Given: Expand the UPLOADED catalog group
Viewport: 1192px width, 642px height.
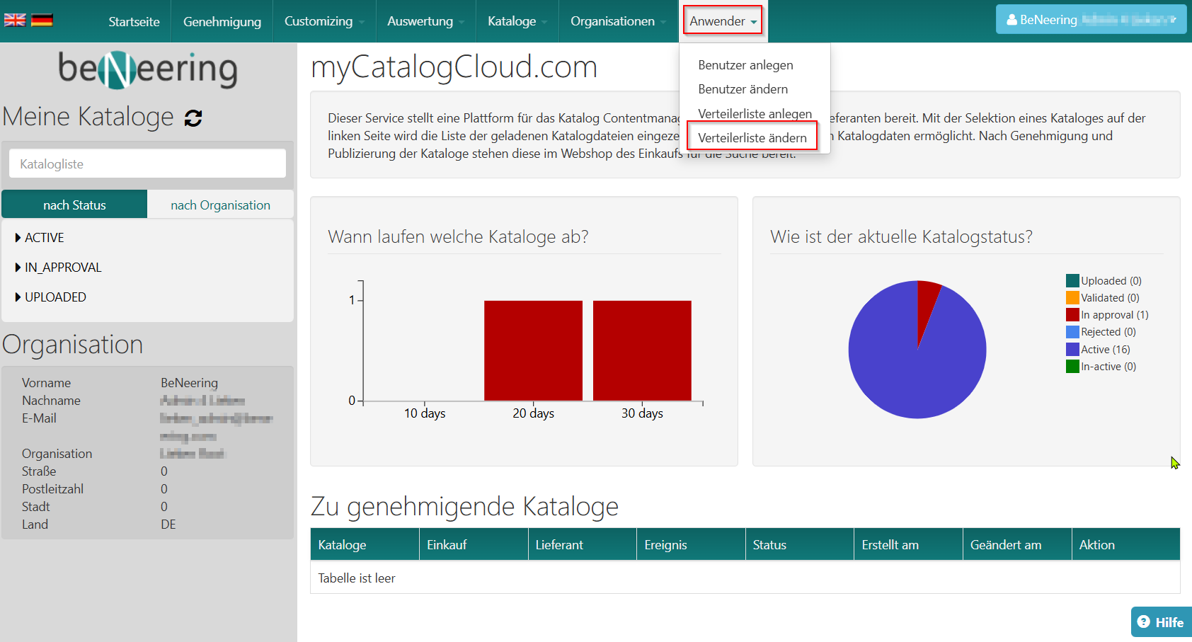Looking at the screenshot, I should coord(55,297).
